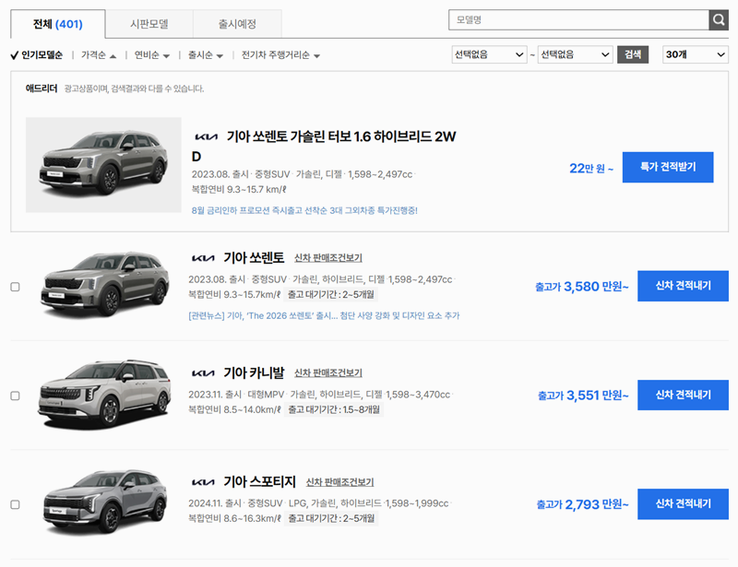
Task: Click the Kia logo next to 기아 쏘렌토
Action: [x=203, y=258]
